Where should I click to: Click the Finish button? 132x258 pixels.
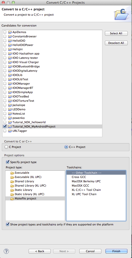point(116,251)
